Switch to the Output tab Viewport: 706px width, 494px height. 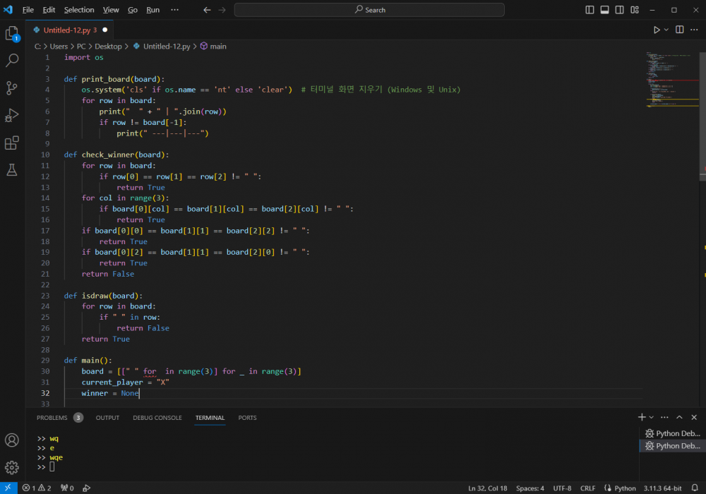(107, 418)
